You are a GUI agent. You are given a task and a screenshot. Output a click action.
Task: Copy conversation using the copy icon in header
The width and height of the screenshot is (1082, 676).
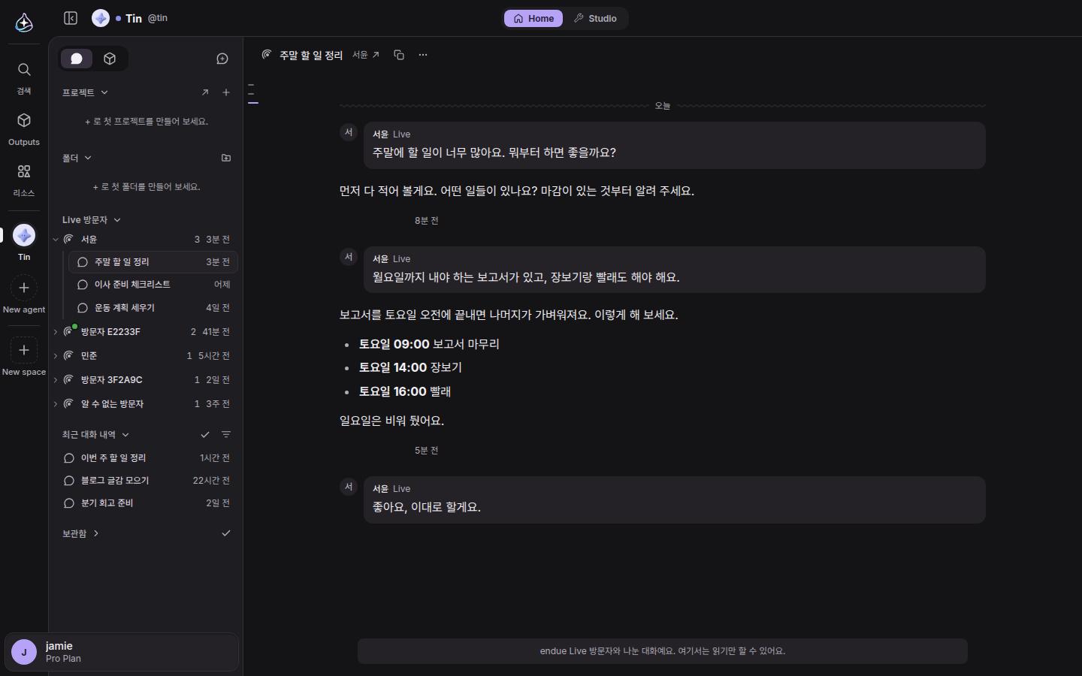pyautogui.click(x=399, y=55)
